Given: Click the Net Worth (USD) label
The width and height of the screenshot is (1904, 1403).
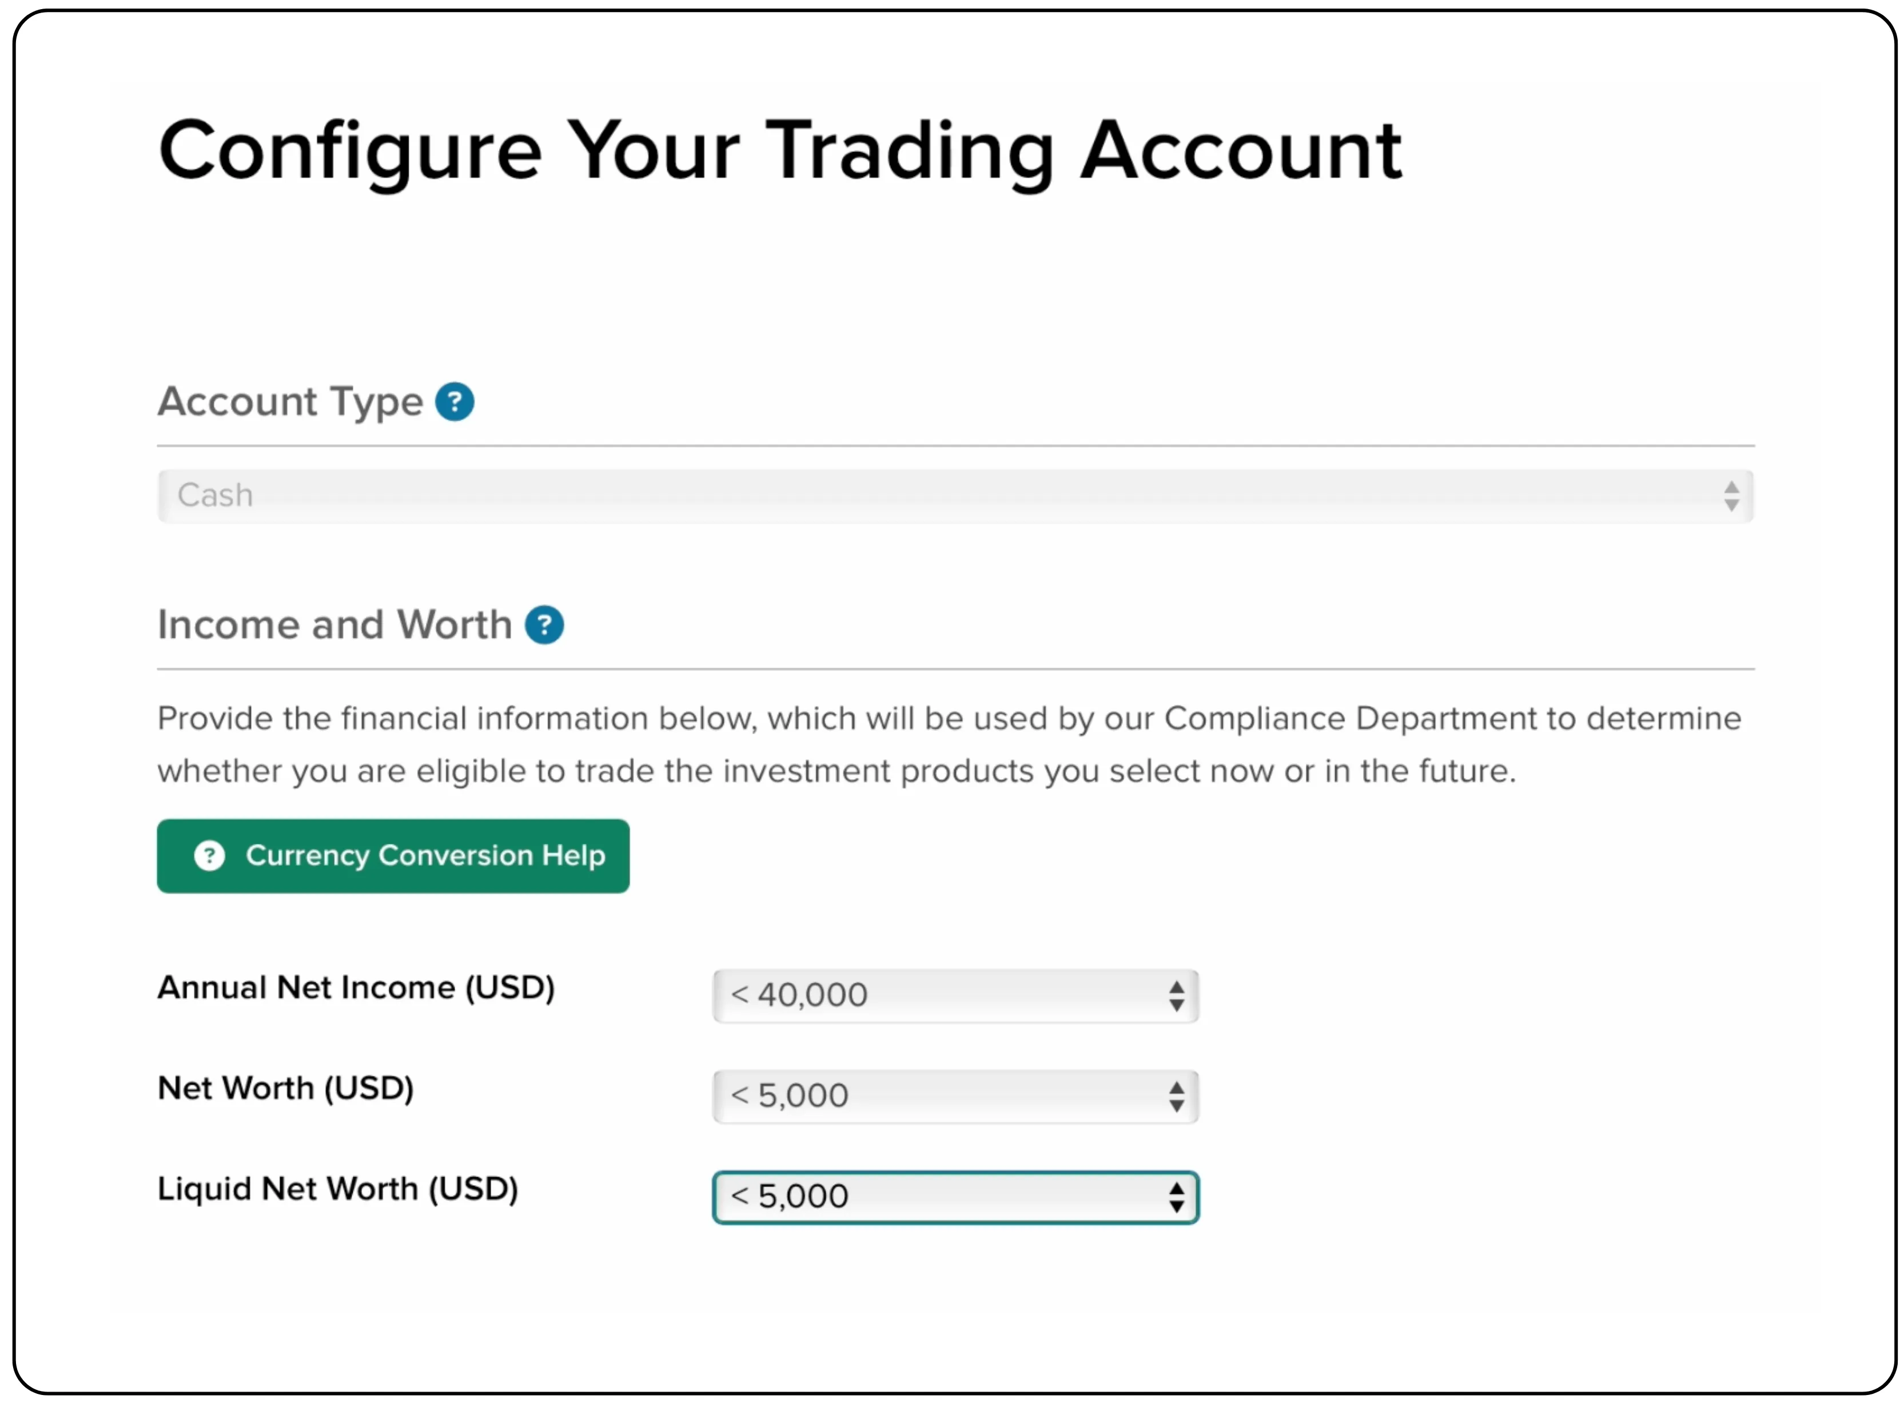Looking at the screenshot, I should tap(285, 1088).
